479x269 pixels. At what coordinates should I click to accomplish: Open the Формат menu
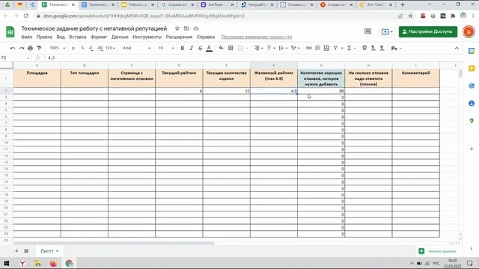click(99, 37)
